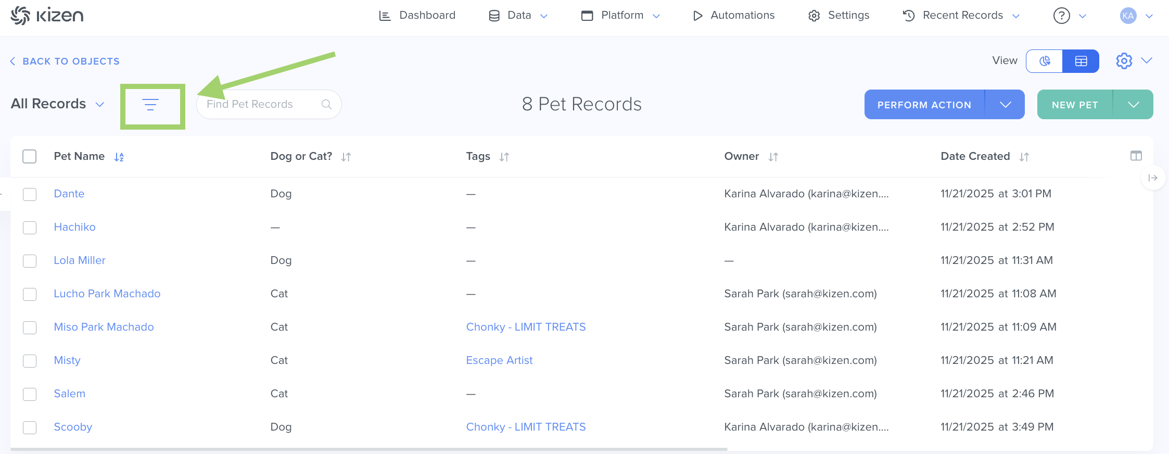Open the Settings menu item
Screen dimensions: 1169x454
coord(838,16)
